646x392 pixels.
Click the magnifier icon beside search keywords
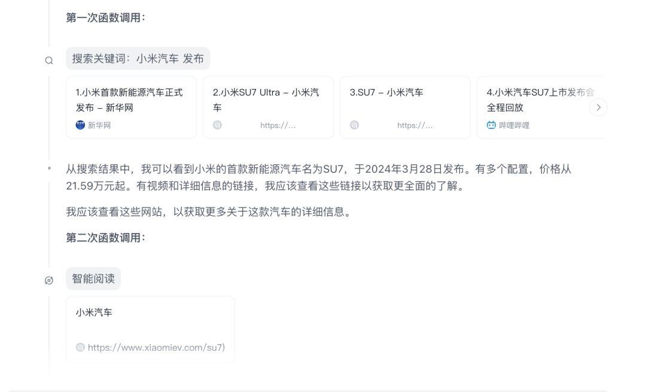pyautogui.click(x=49, y=60)
